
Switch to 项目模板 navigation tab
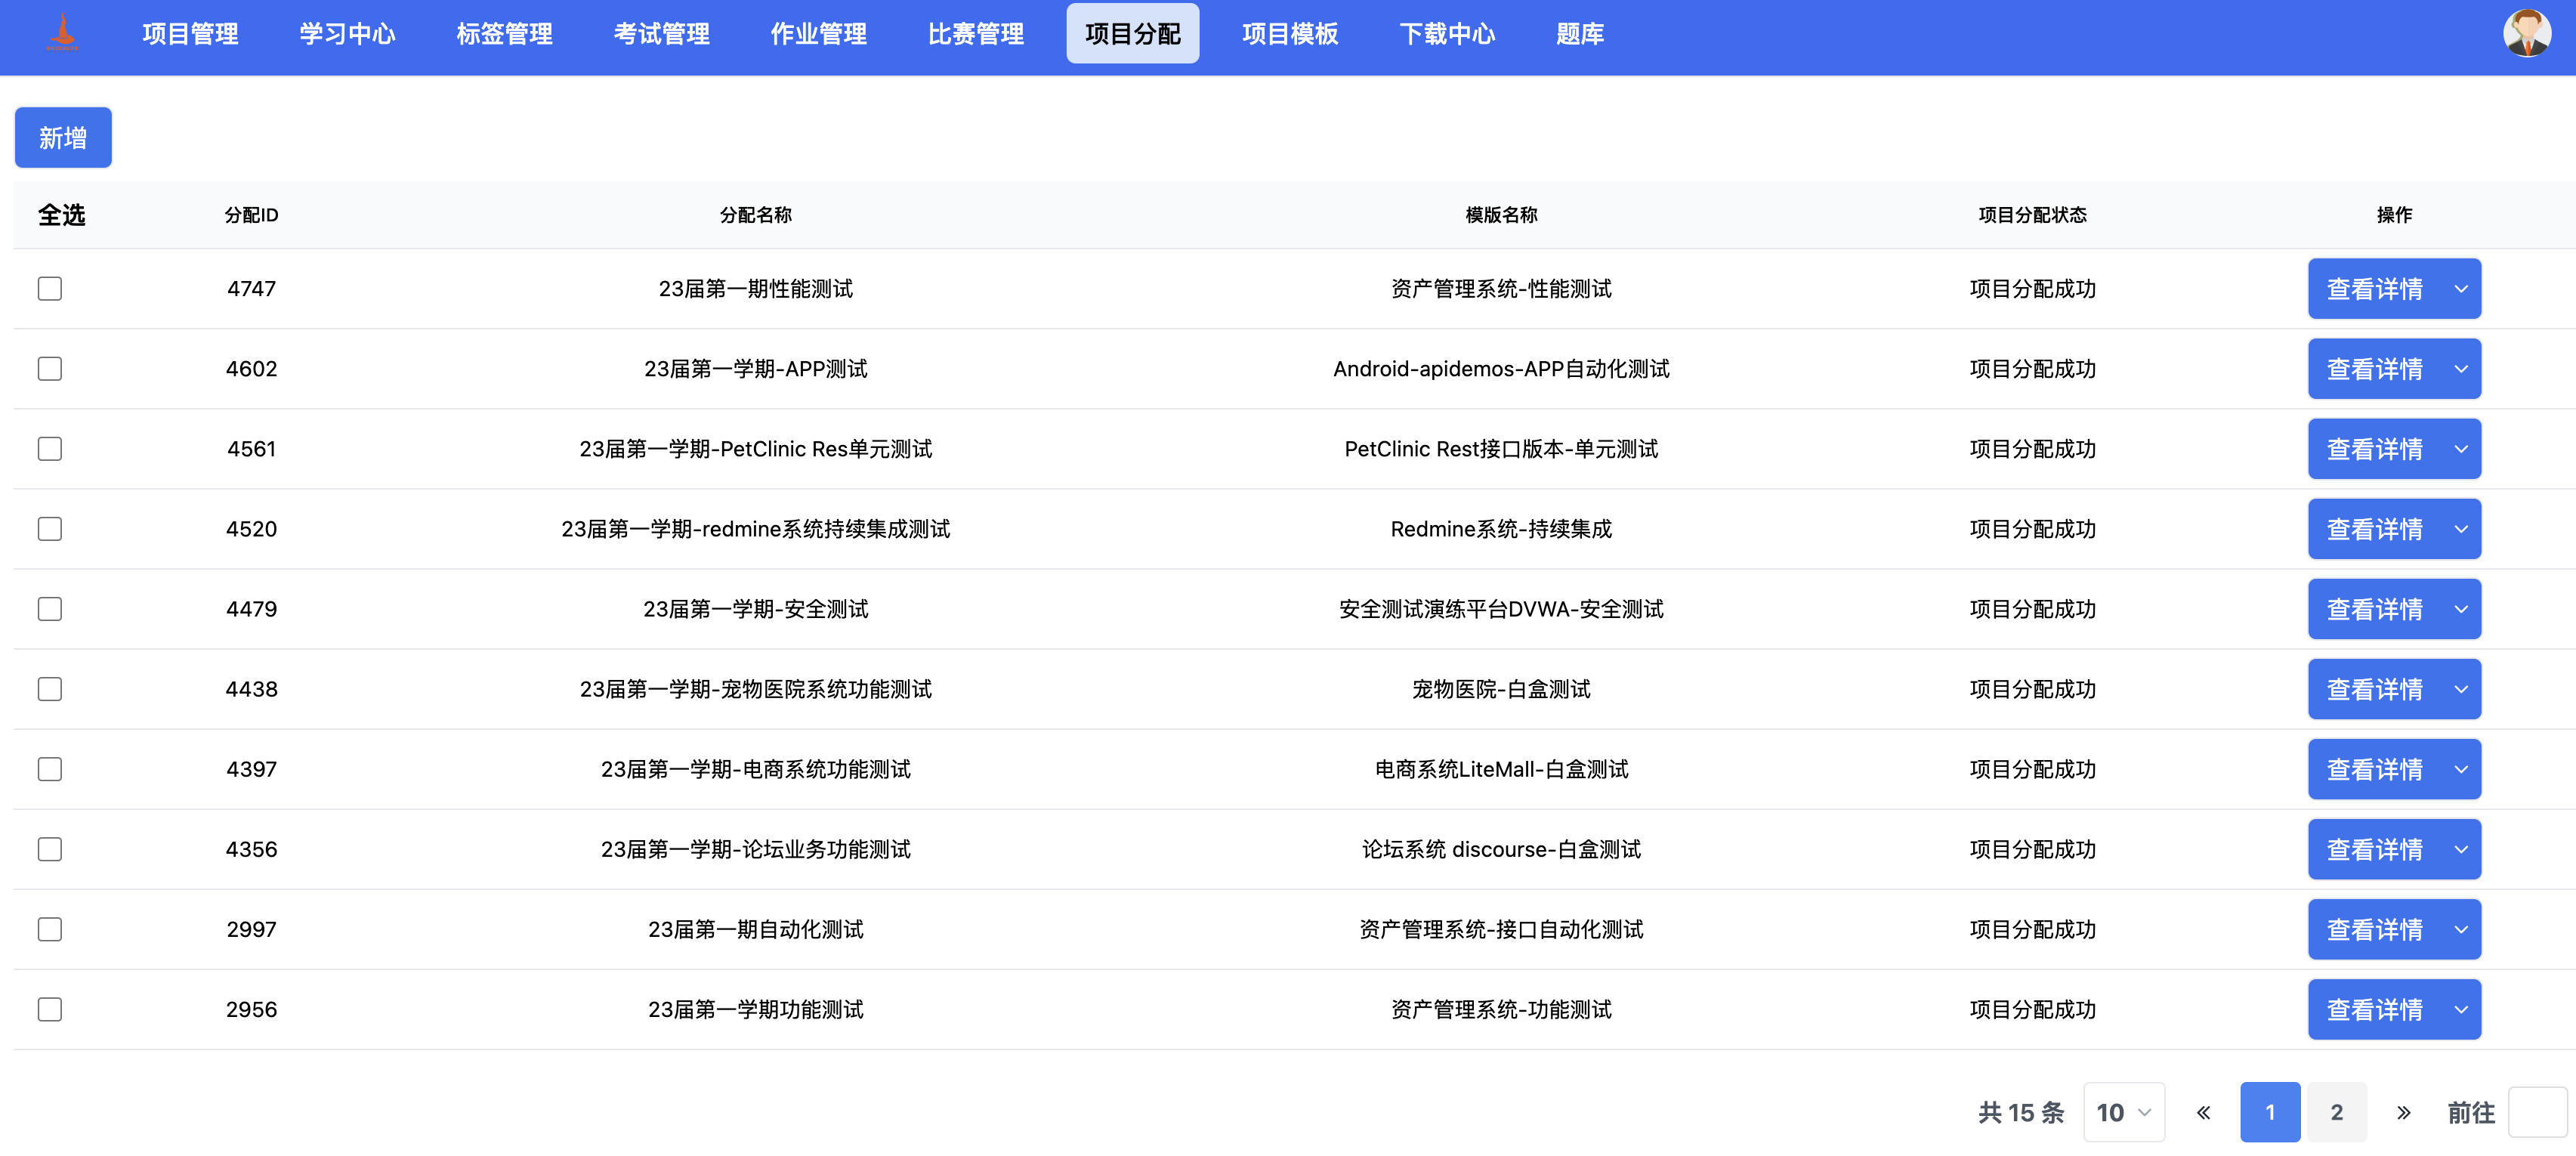(x=1289, y=34)
